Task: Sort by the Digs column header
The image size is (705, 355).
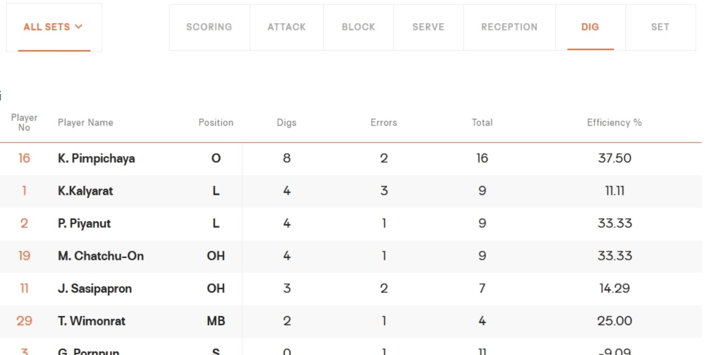Action: [x=287, y=122]
